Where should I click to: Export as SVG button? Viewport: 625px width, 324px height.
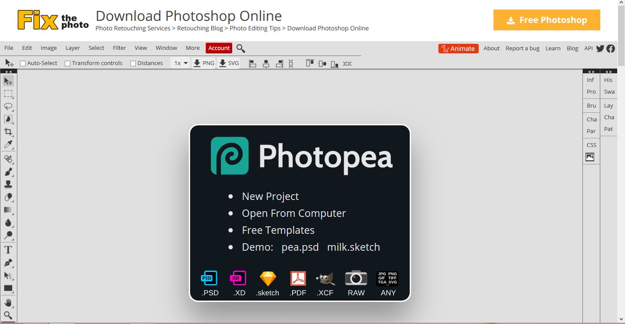[229, 63]
